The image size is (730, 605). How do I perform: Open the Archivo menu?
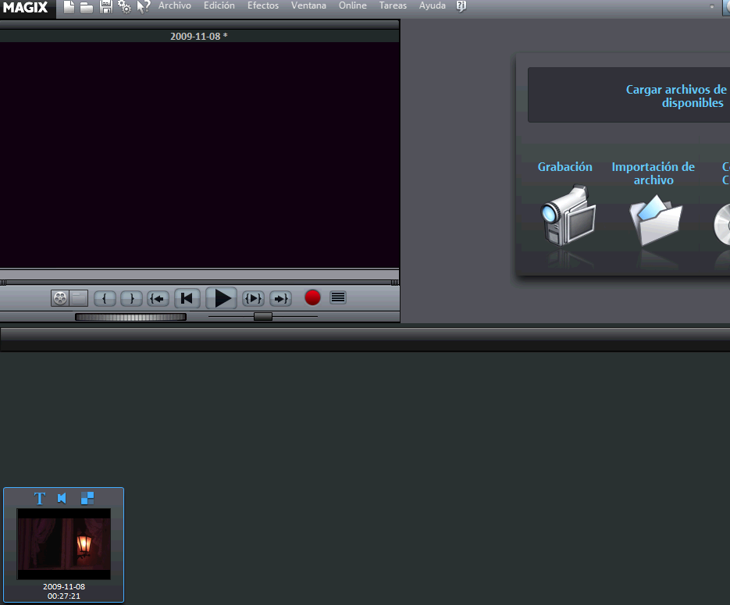pyautogui.click(x=174, y=5)
